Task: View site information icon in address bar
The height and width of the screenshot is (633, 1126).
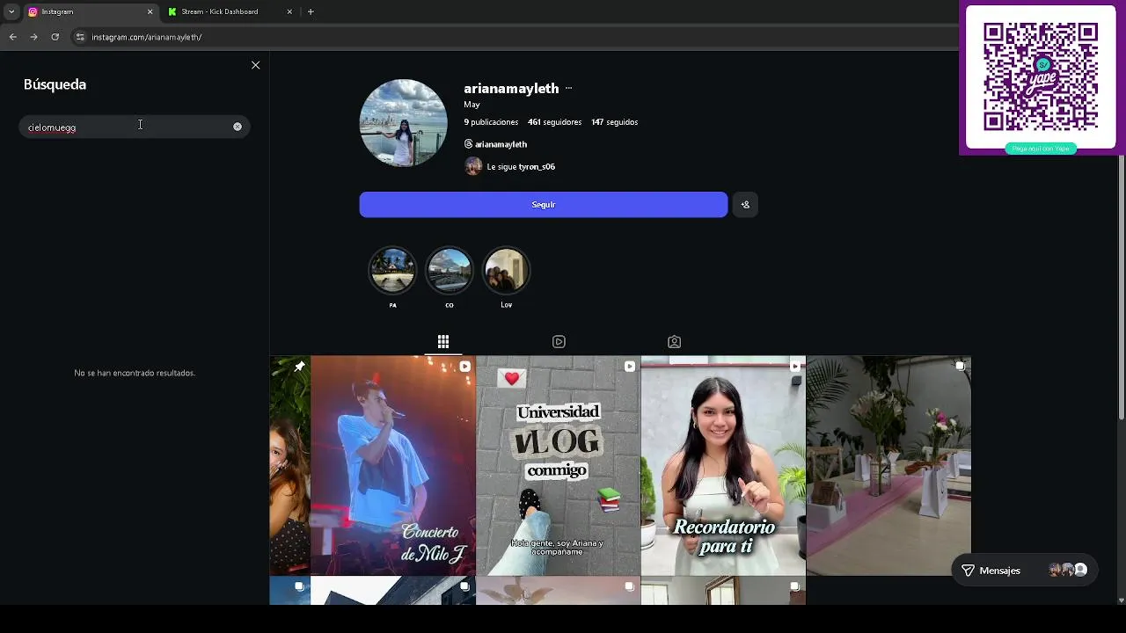Action: (80, 37)
